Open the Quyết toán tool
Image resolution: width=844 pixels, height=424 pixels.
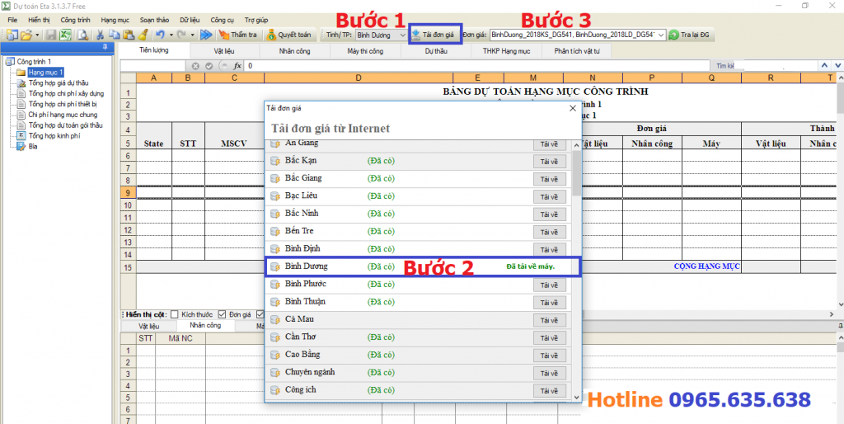tap(288, 35)
